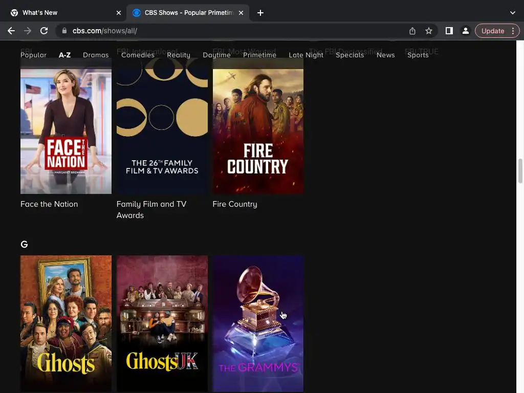
Task: Click the browser forward arrow
Action: [28, 31]
